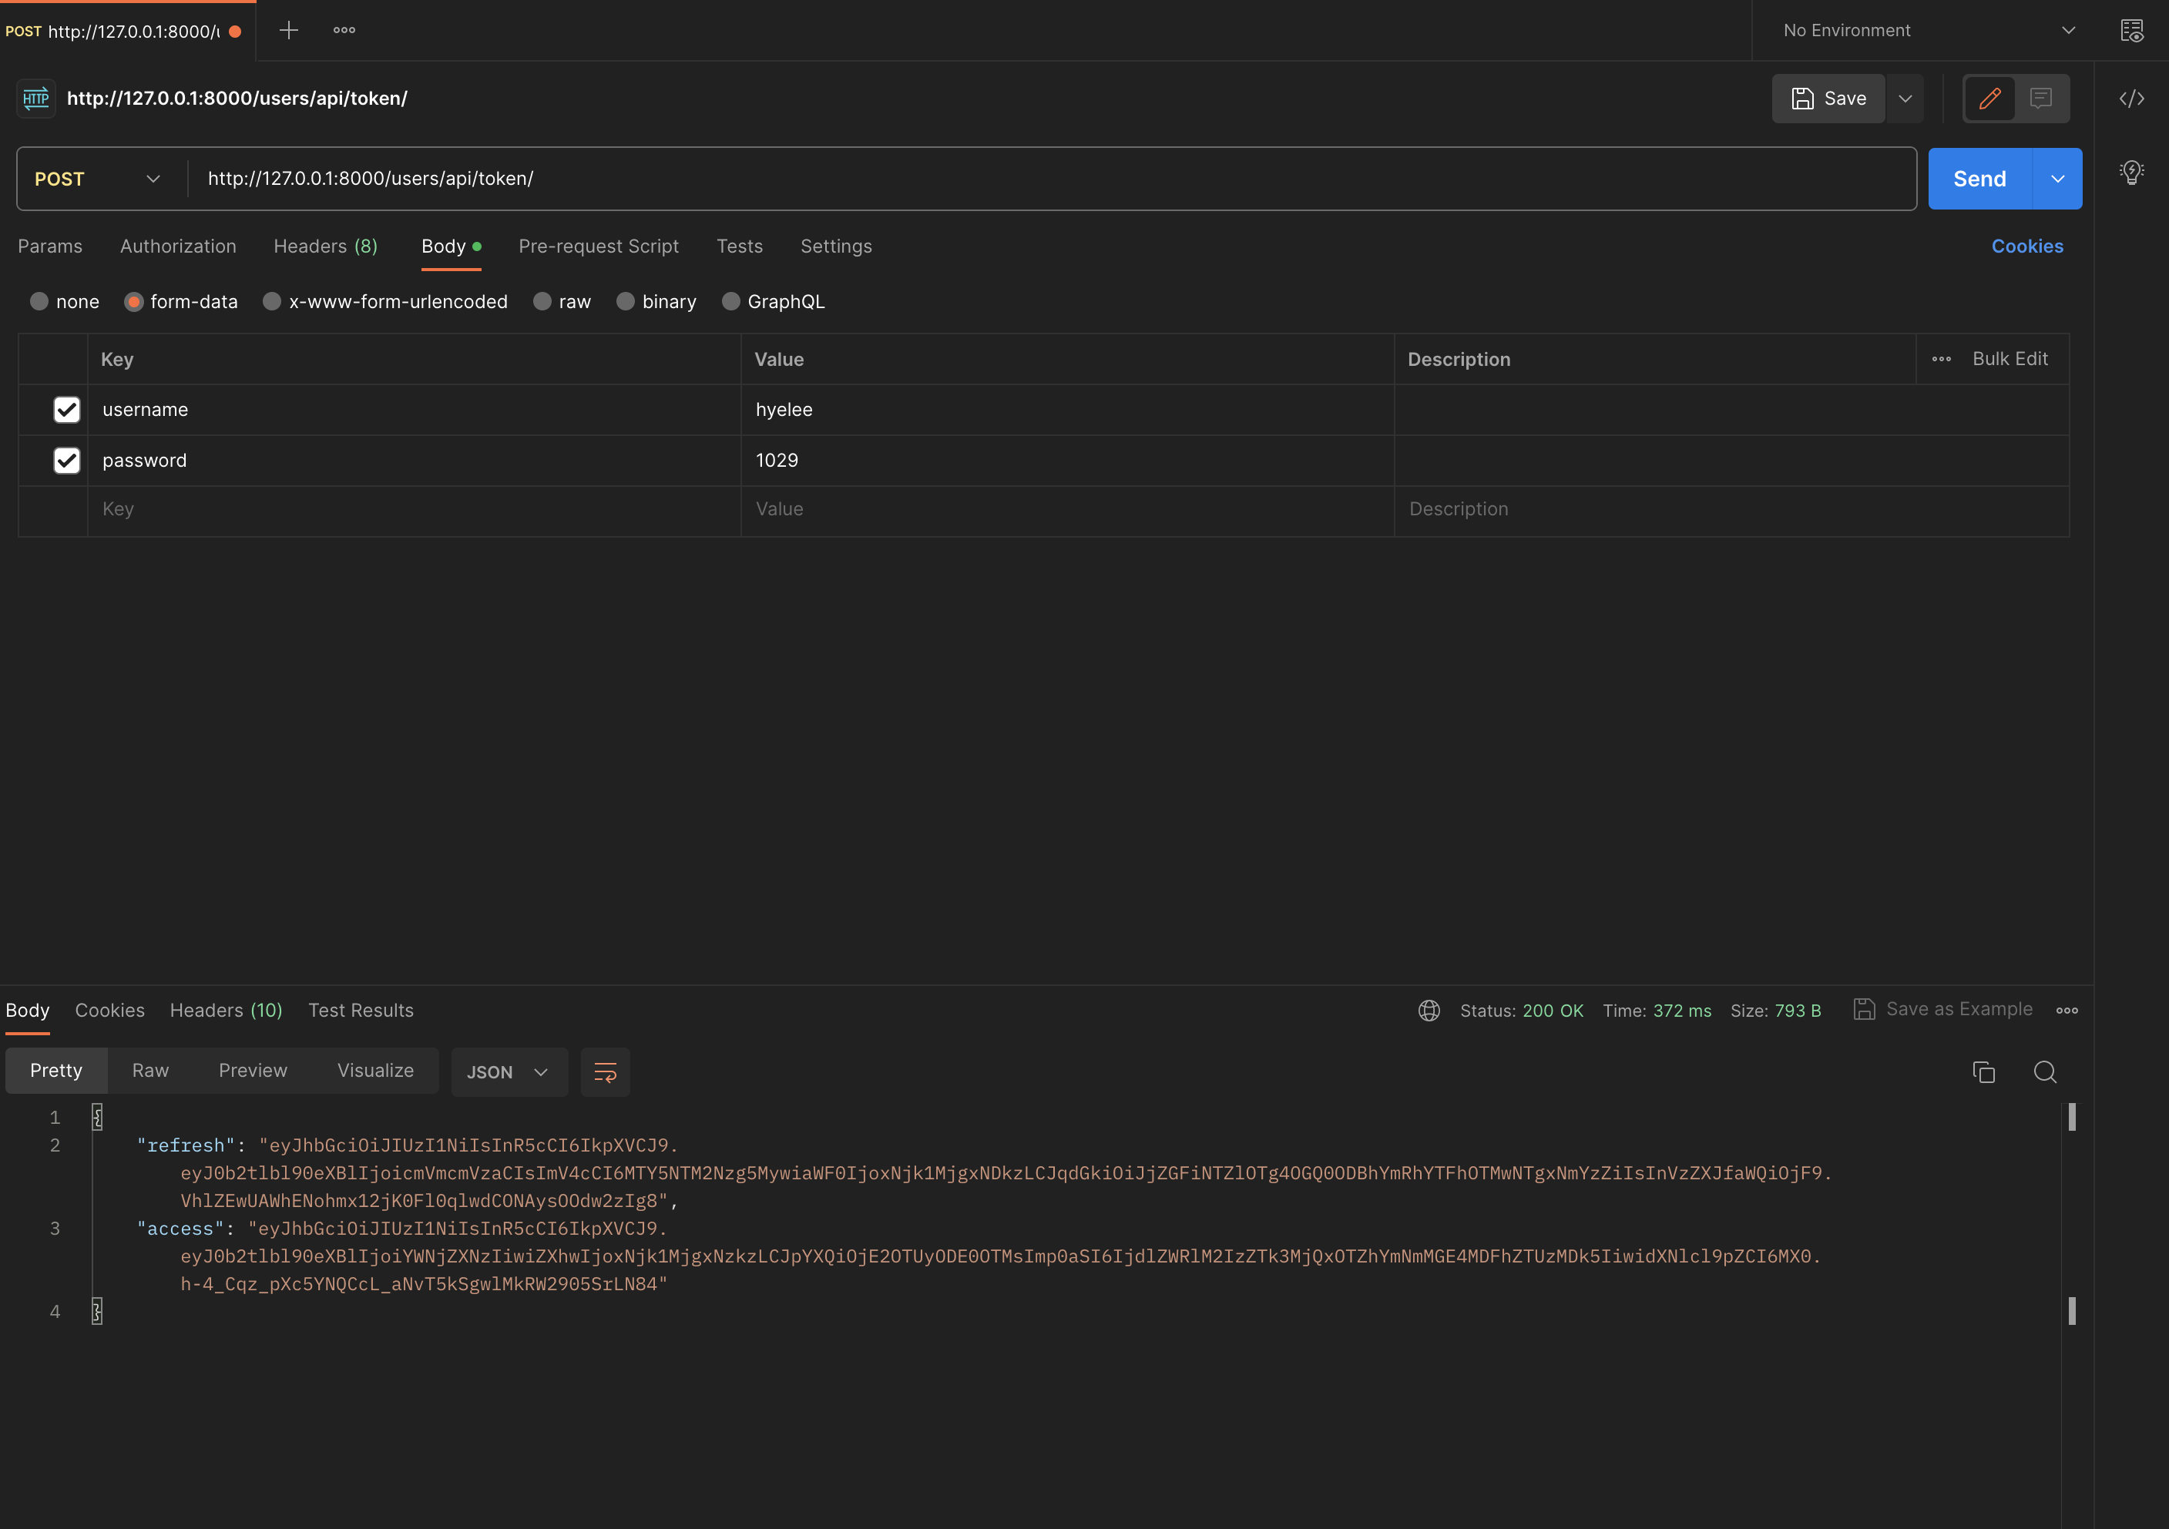Screen dimensions: 2169x1529
Task: Click the network globe icon near Status
Action: point(1429,1011)
